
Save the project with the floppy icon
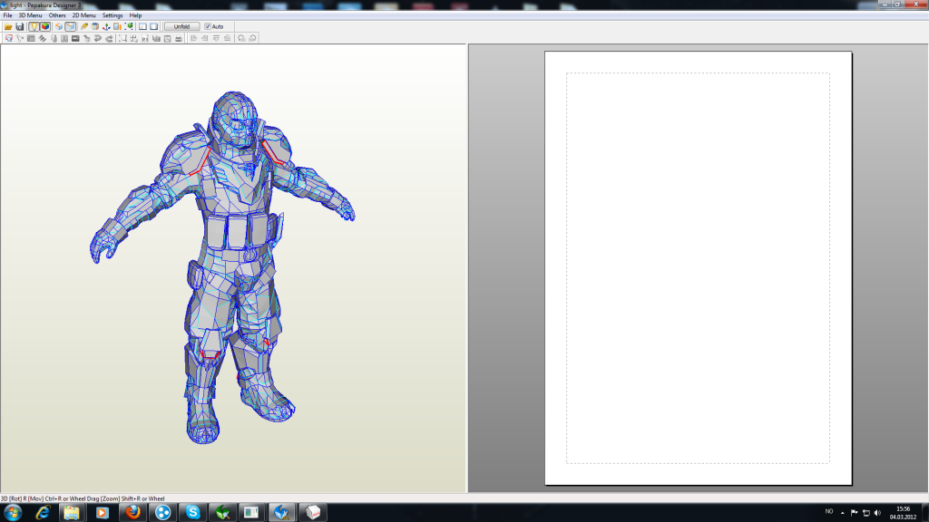[20, 26]
